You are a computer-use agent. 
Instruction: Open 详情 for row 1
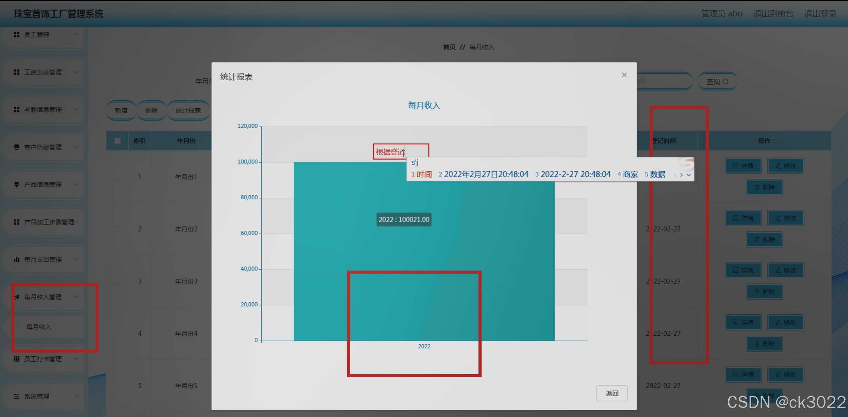click(743, 166)
